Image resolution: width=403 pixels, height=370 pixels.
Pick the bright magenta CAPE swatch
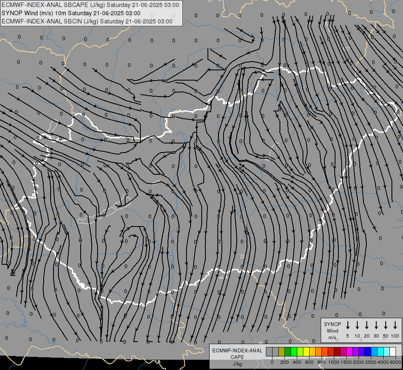pyautogui.click(x=349, y=352)
